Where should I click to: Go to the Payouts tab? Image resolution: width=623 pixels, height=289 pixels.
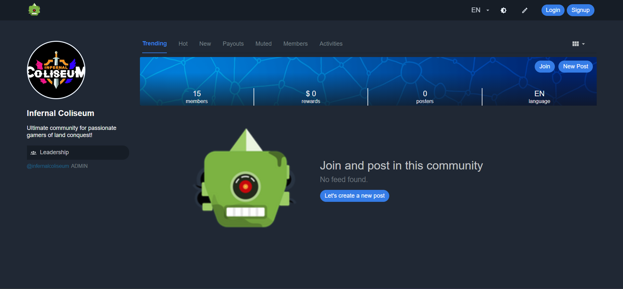[x=233, y=44]
